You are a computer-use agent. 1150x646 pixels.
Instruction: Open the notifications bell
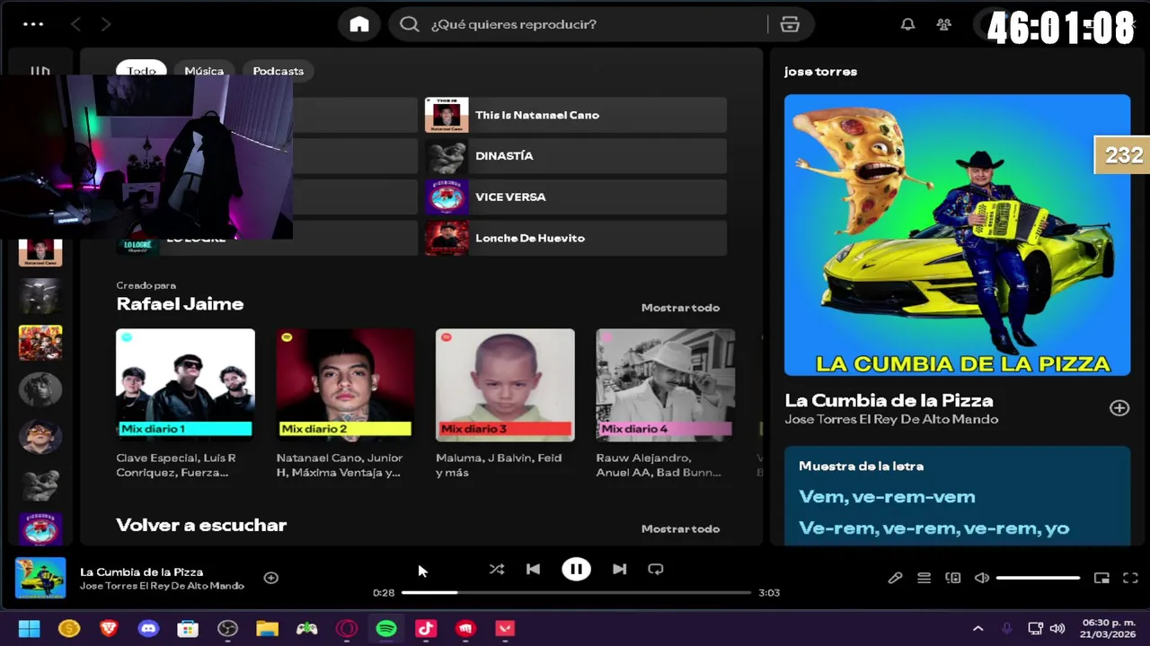coord(908,24)
